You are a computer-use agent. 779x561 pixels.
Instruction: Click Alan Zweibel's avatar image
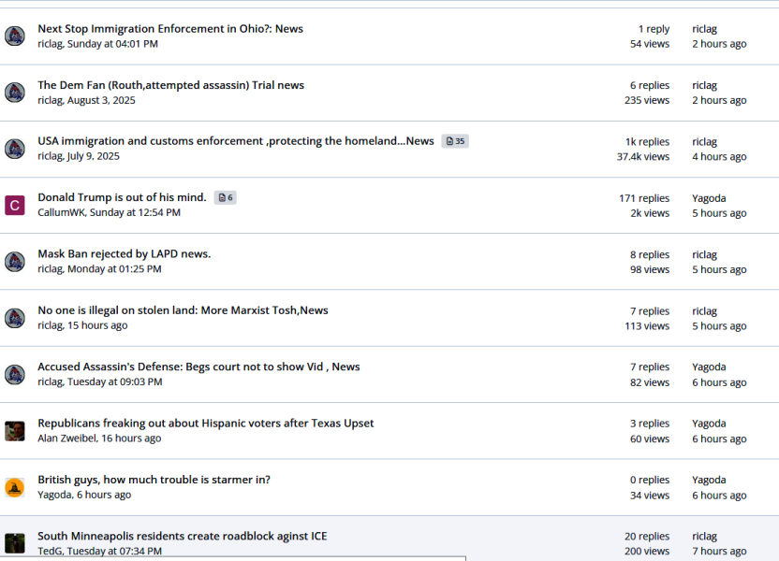pyautogui.click(x=15, y=431)
